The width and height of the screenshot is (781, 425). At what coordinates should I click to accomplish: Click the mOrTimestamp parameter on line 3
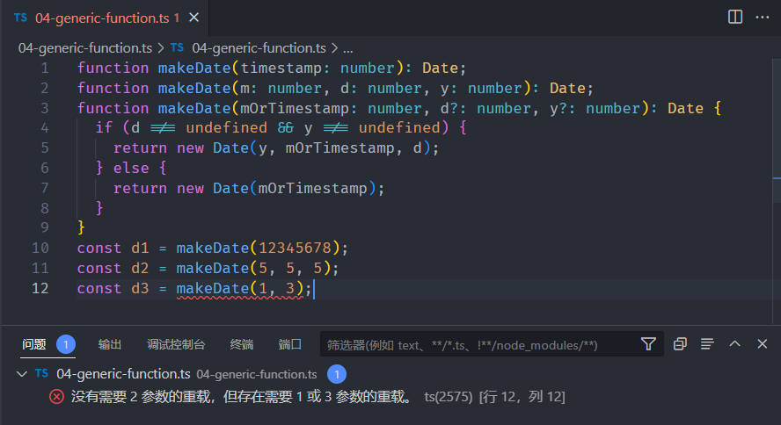coord(295,108)
